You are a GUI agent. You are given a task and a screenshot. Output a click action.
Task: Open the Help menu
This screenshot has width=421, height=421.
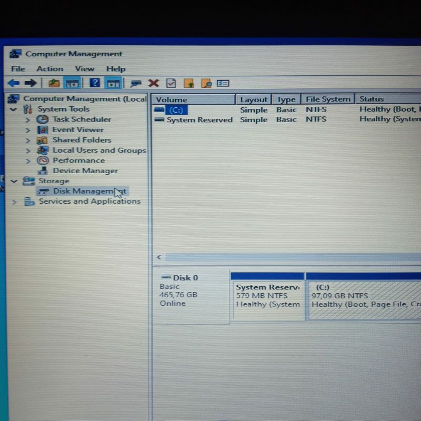(116, 69)
